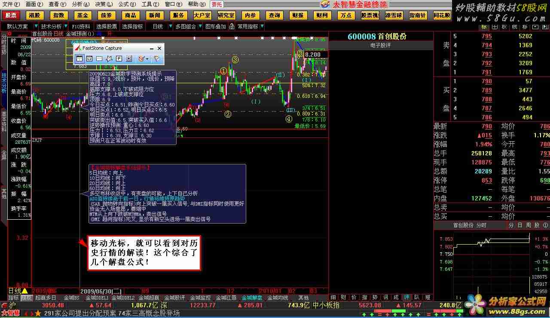Switch to 金城BS indicator tab
This screenshot has width=550, height=318.
pyautogui.click(x=71, y=297)
